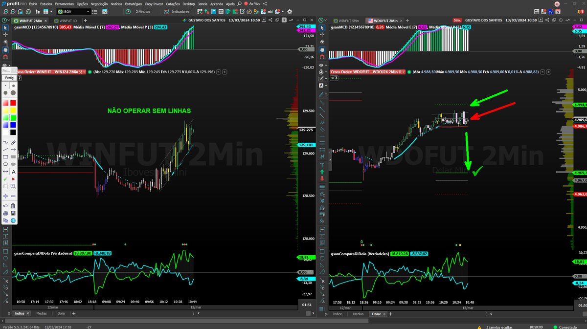
Task: Open the IBOV symbol combo box
Action: pyautogui.click(x=74, y=11)
